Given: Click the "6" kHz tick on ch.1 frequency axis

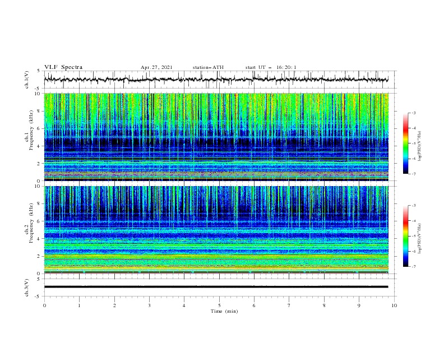Looking at the screenshot, I should coord(39,128).
